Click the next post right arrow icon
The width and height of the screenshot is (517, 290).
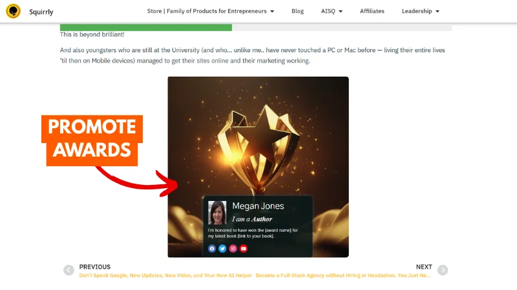click(443, 270)
